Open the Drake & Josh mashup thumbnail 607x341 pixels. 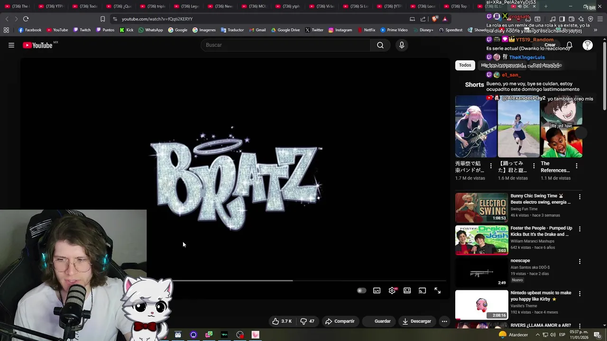[x=481, y=240]
